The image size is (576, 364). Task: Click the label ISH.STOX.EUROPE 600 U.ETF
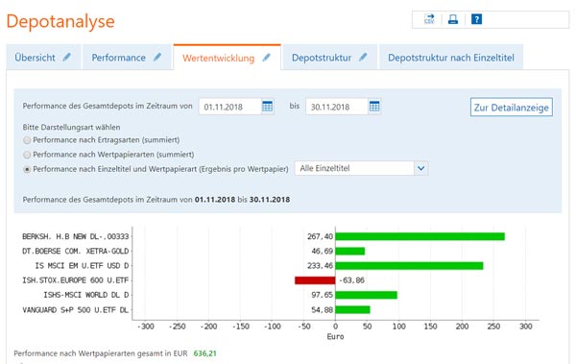(76, 280)
